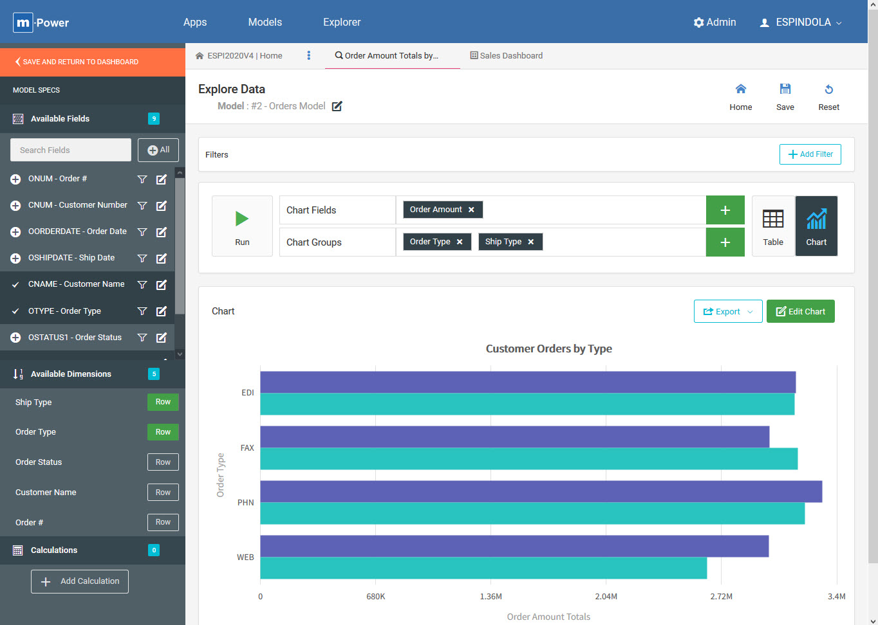Switch to Table view
Screen dimensions: 878x625
[773, 226]
